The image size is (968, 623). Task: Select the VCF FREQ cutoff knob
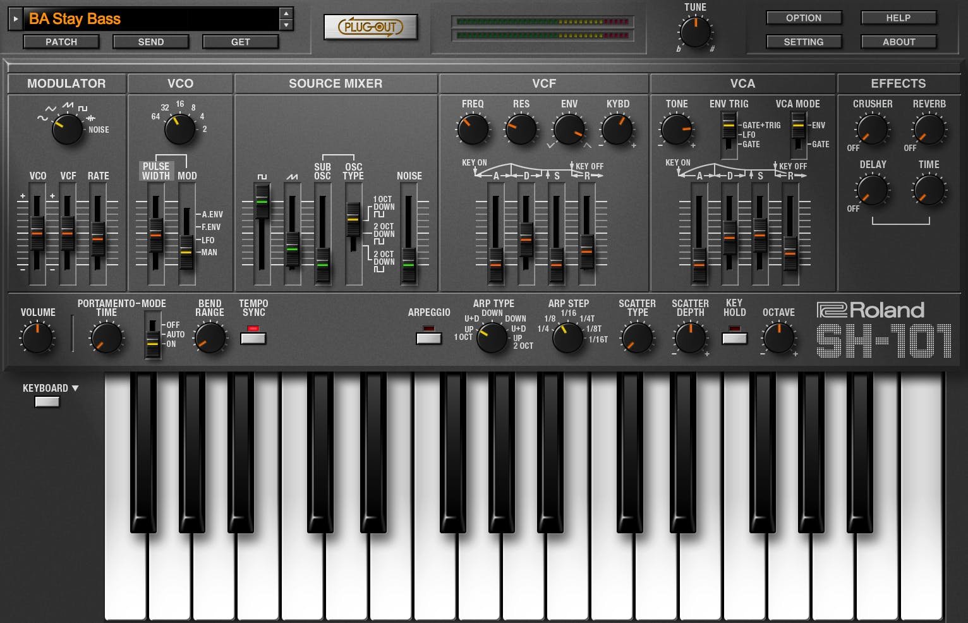[473, 130]
